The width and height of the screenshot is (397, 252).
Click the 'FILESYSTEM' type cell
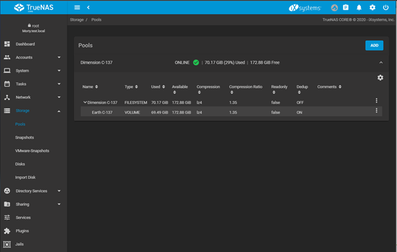[x=136, y=102]
